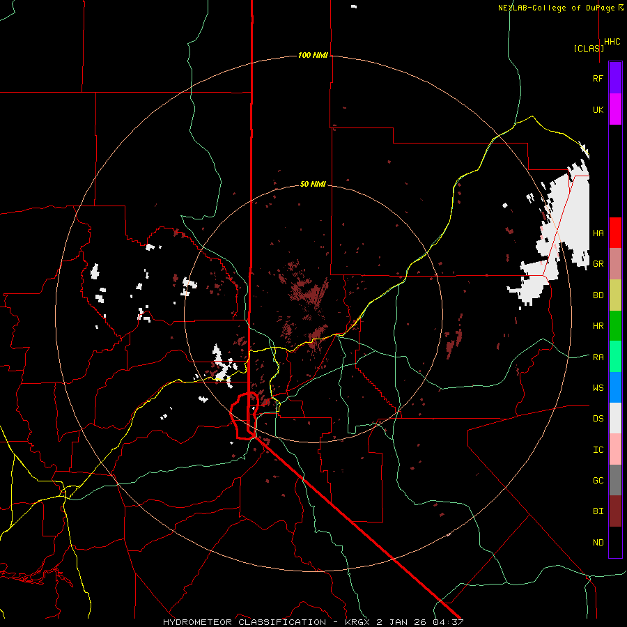Viewport: 627px width, 627px height.
Task: Click the DS white legend swatch
Action: point(615,418)
